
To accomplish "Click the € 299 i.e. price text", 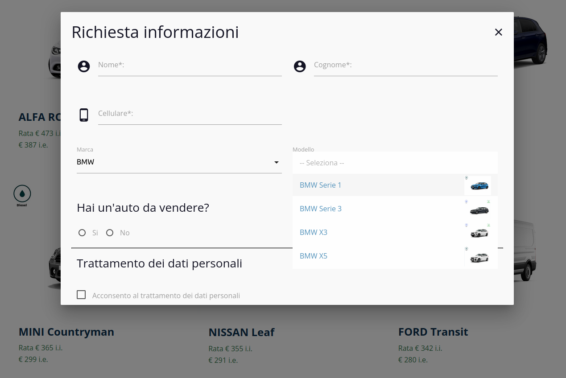I will point(33,359).
